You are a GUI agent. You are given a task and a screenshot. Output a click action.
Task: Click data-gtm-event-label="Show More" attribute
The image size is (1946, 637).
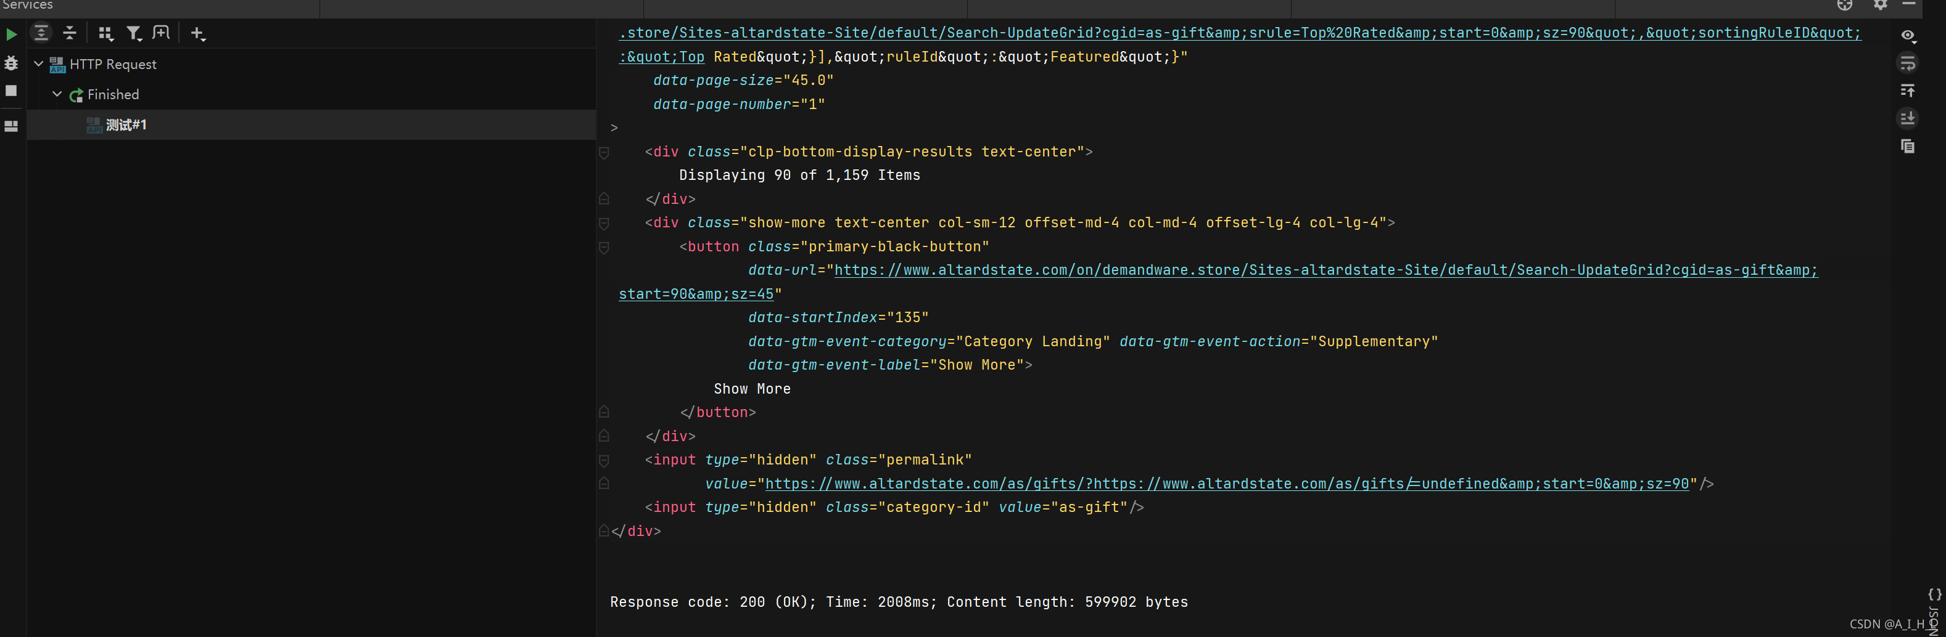(x=886, y=365)
